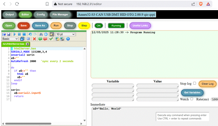218x126 pixels.
Task: Click the editor vertical scroll down arrow
Action: [x=84, y=120]
